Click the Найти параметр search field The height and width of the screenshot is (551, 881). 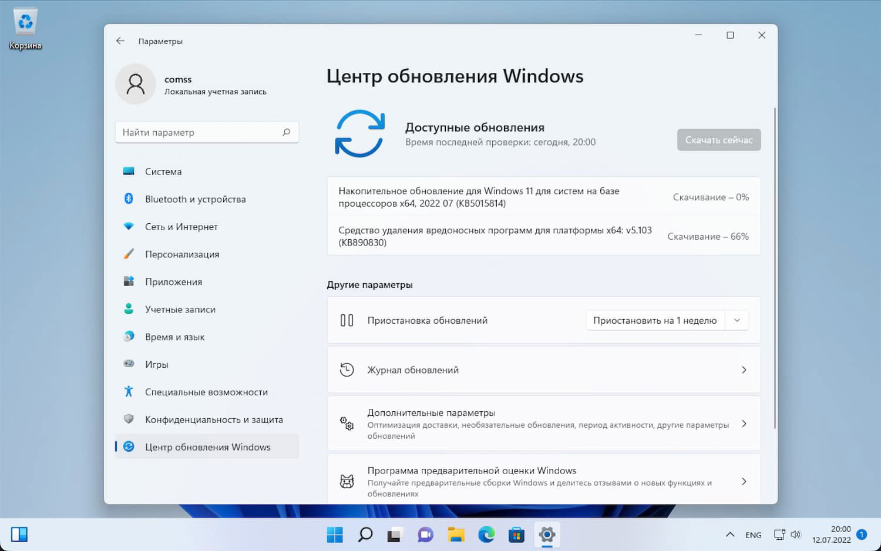pos(207,132)
